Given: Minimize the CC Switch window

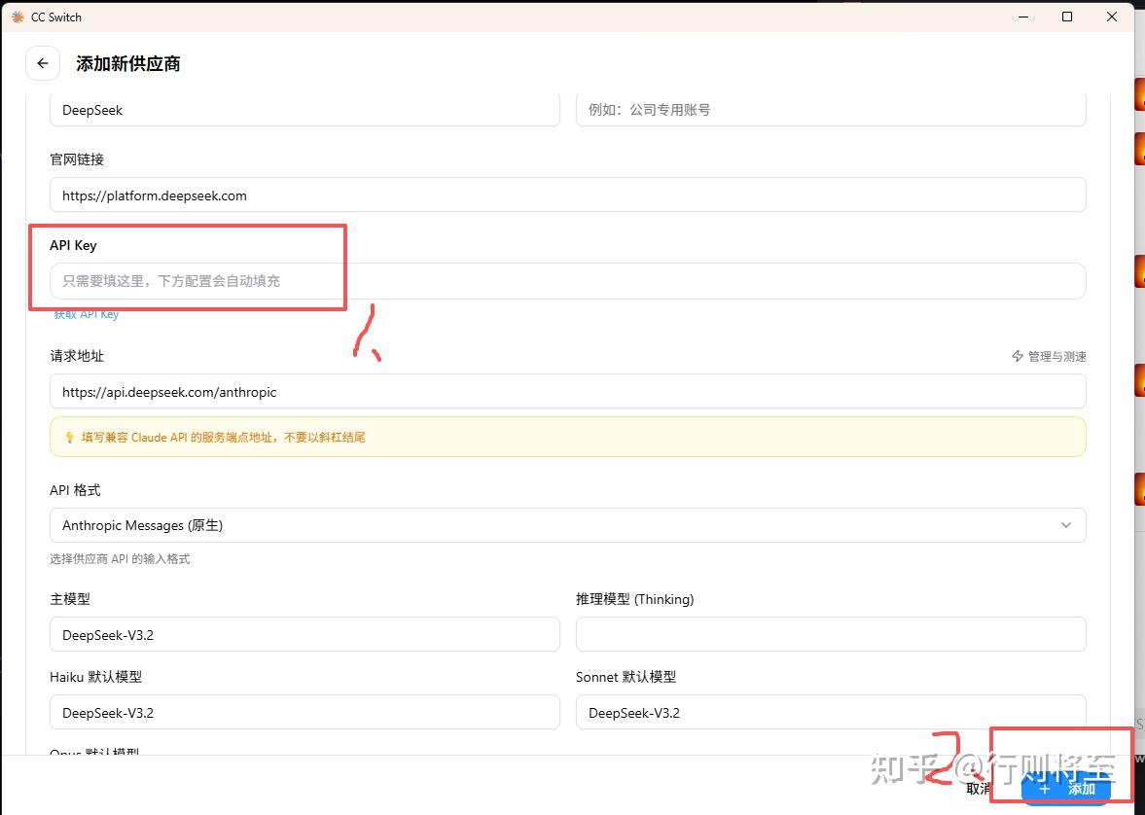Looking at the screenshot, I should pyautogui.click(x=1023, y=17).
